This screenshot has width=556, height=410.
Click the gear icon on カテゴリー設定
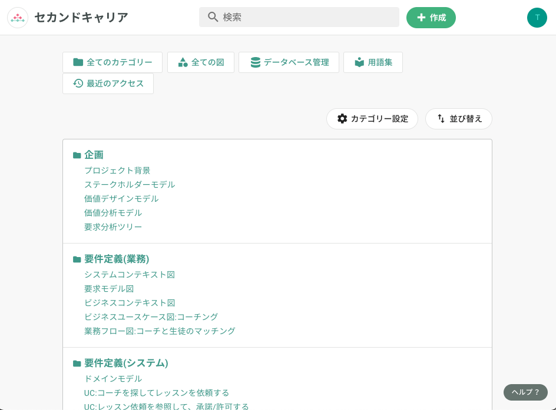[342, 119]
